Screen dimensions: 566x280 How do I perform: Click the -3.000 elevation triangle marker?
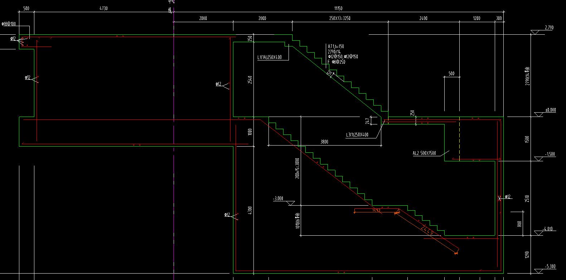(291, 203)
